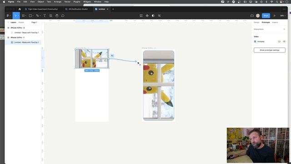The height and width of the screenshot is (164, 291).
Task: Select video layer under iPhone 14 Pro - 2
Action: [x=26, y=32]
